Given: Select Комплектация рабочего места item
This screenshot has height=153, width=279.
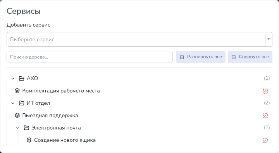Looking at the screenshot, I should pyautogui.click(x=61, y=91).
